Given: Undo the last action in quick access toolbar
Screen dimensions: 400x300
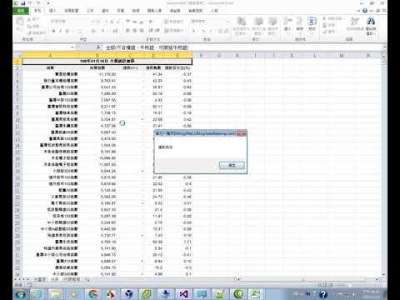Looking at the screenshot, I should [30, 3].
